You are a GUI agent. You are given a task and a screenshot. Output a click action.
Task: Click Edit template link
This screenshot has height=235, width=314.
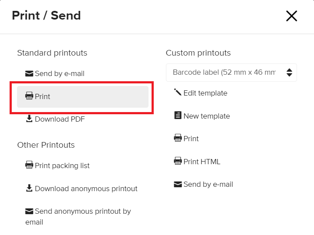pos(206,93)
